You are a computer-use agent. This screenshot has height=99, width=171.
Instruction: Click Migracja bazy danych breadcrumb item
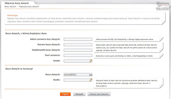[x=29, y=6]
